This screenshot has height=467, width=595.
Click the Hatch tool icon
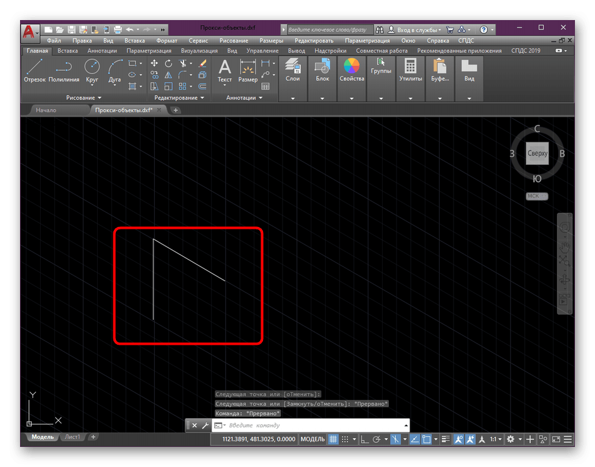coord(132,86)
